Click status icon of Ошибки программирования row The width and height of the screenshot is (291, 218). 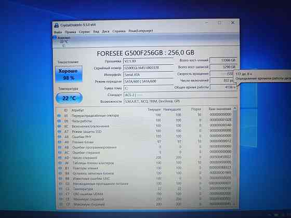pos(60,147)
